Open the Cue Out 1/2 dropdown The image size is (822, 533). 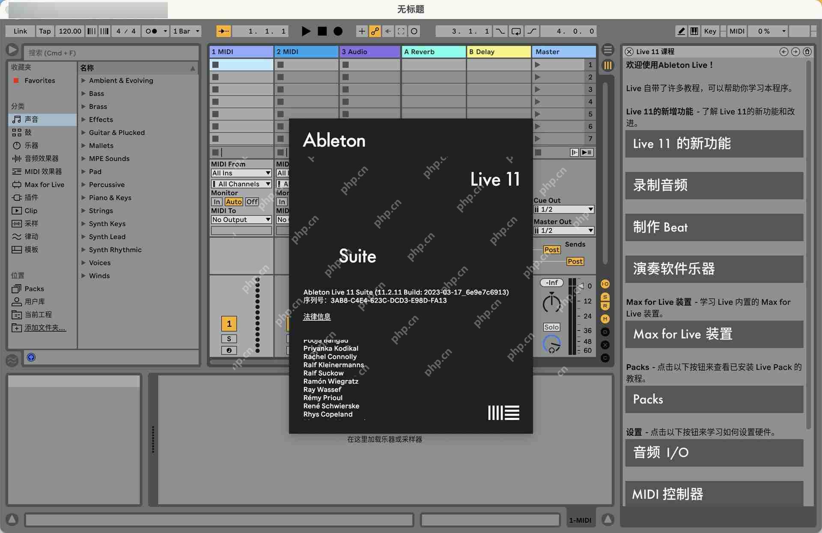pos(563,209)
